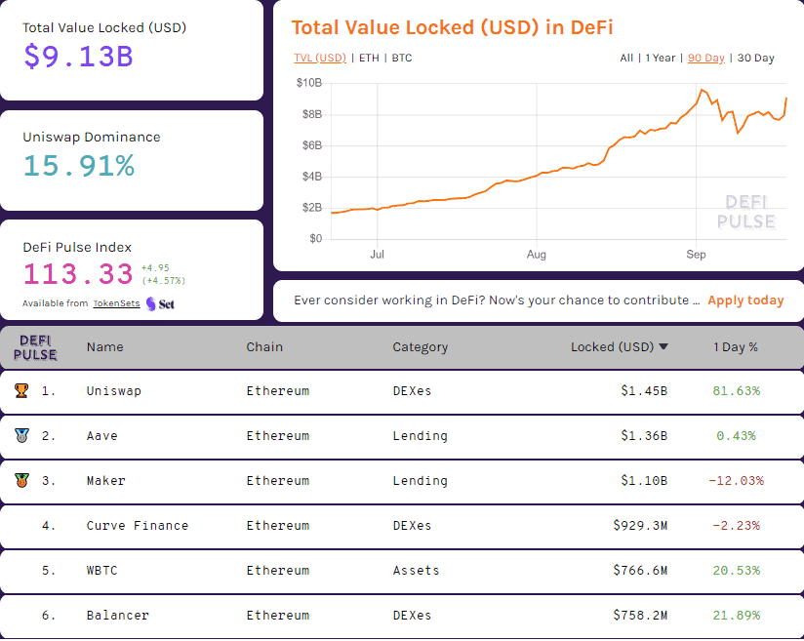Switch chart to BTC denomination
804x641 pixels.
click(401, 59)
